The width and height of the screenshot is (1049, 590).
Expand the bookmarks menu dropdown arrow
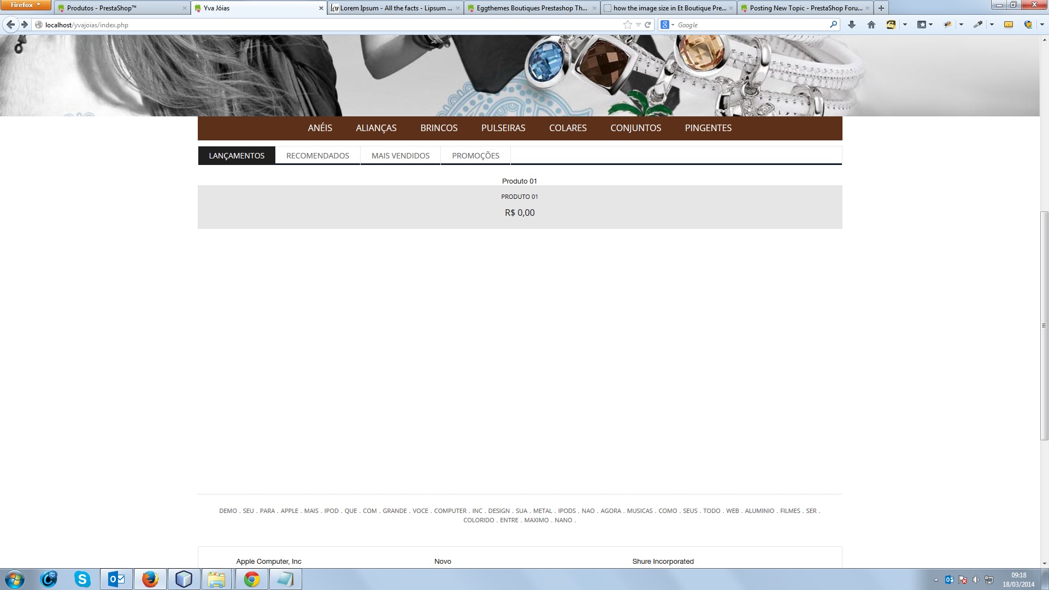pyautogui.click(x=930, y=25)
